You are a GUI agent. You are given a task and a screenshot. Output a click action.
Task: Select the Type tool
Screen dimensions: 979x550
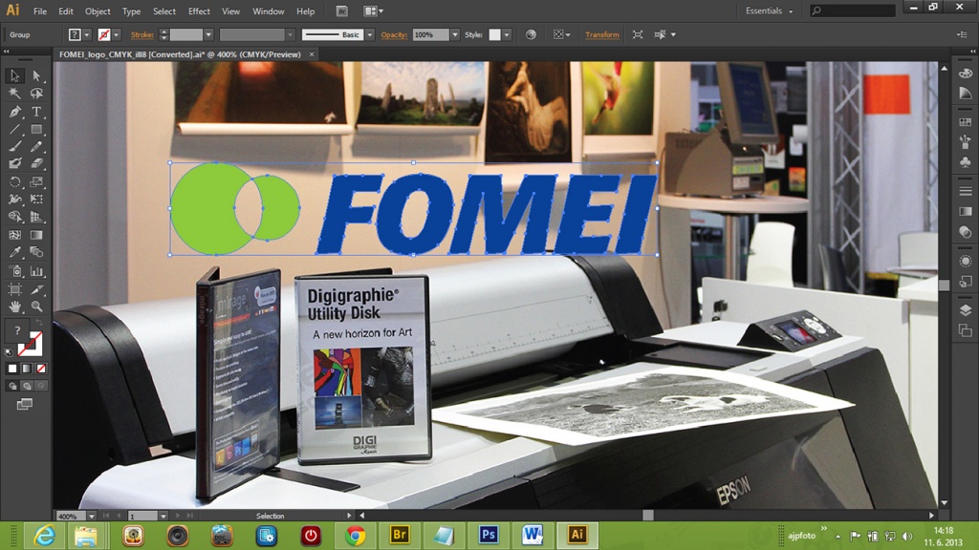coord(36,112)
